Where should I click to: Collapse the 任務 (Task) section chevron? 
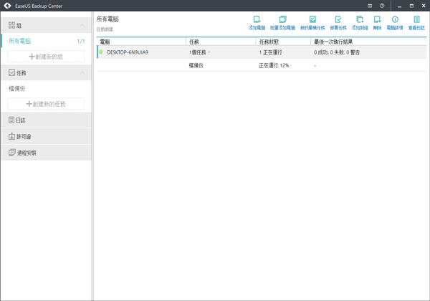[82, 73]
